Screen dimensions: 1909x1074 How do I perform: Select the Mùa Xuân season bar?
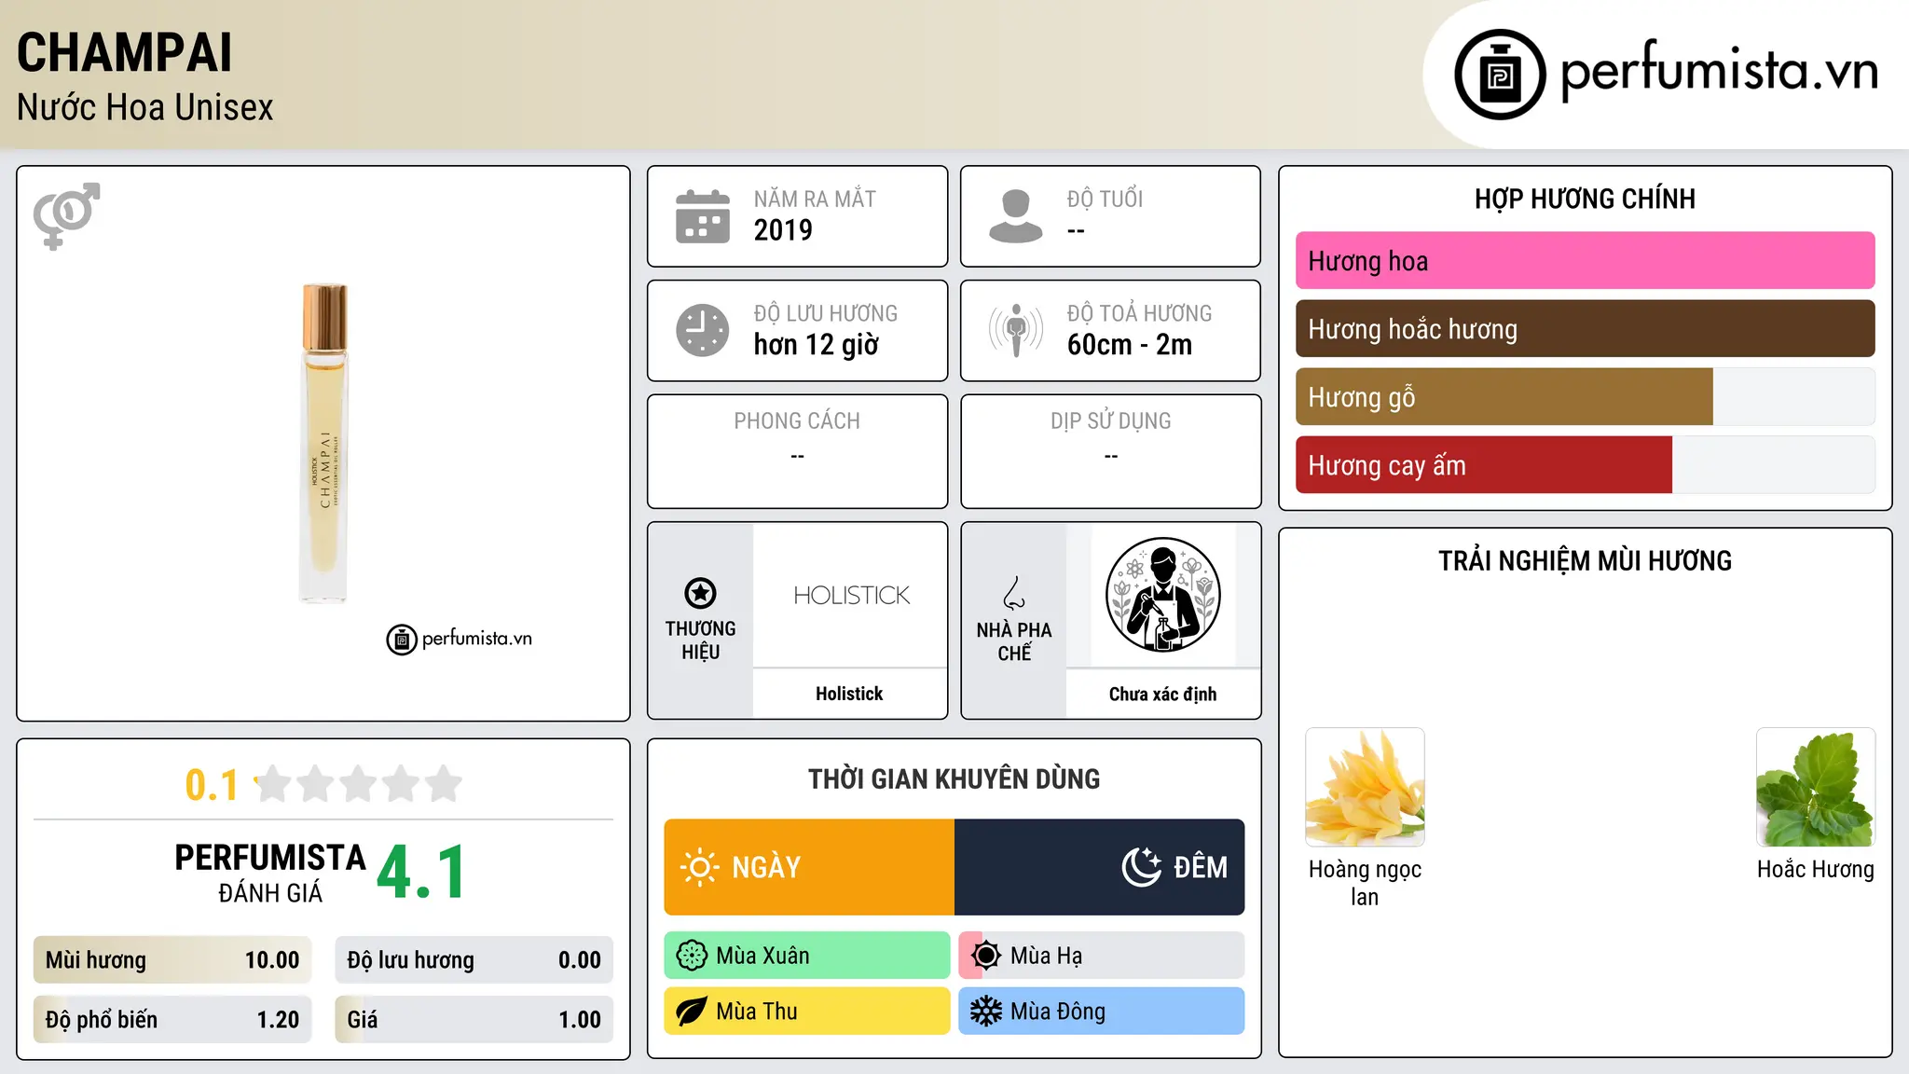pyautogui.click(x=807, y=956)
